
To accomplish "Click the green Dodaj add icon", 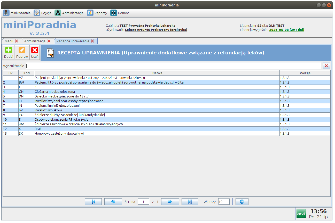I will pyautogui.click(x=9, y=50).
